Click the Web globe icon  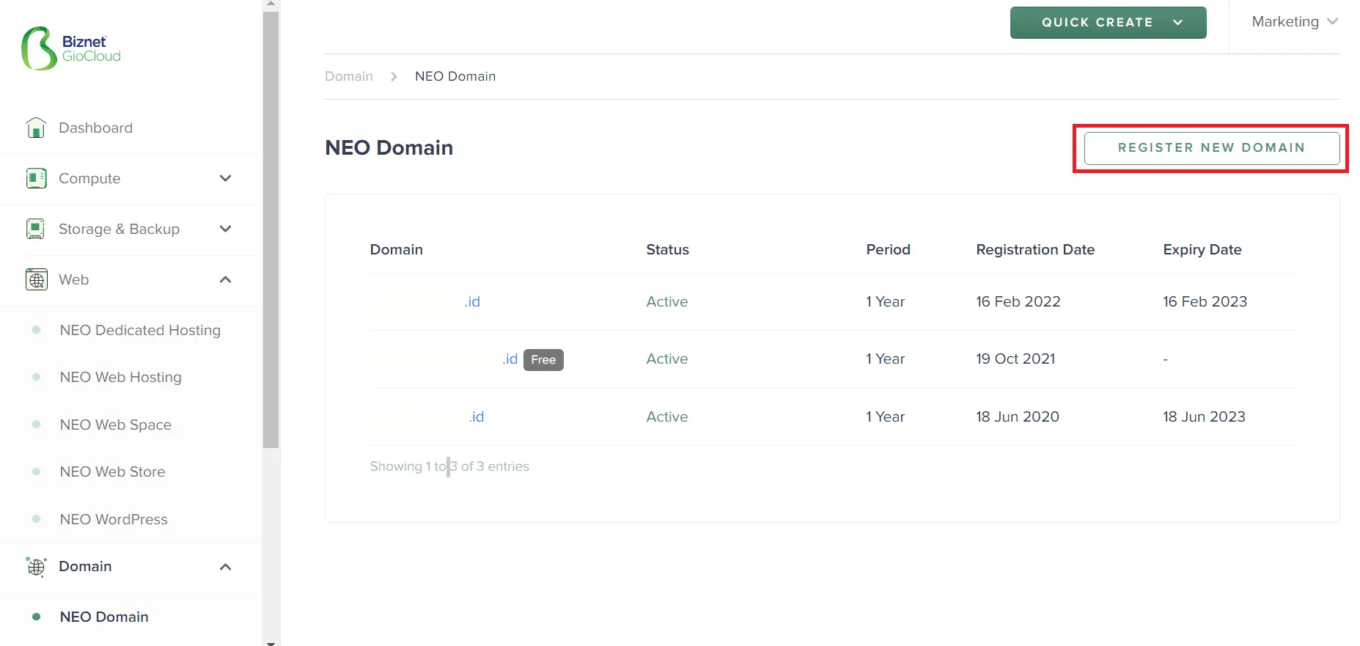[x=36, y=279]
